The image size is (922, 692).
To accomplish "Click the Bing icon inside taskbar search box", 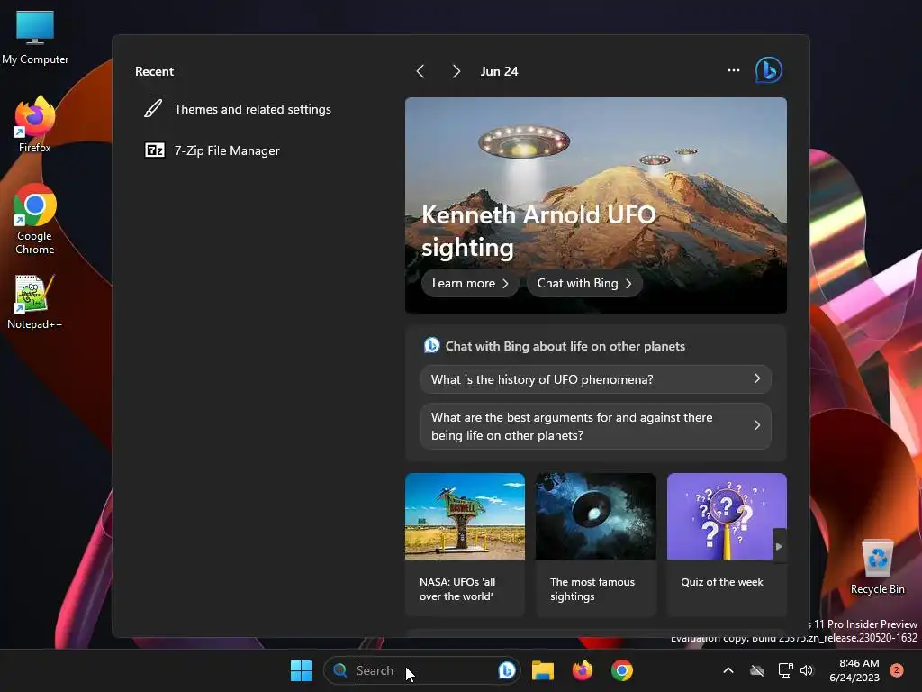I will pyautogui.click(x=507, y=670).
